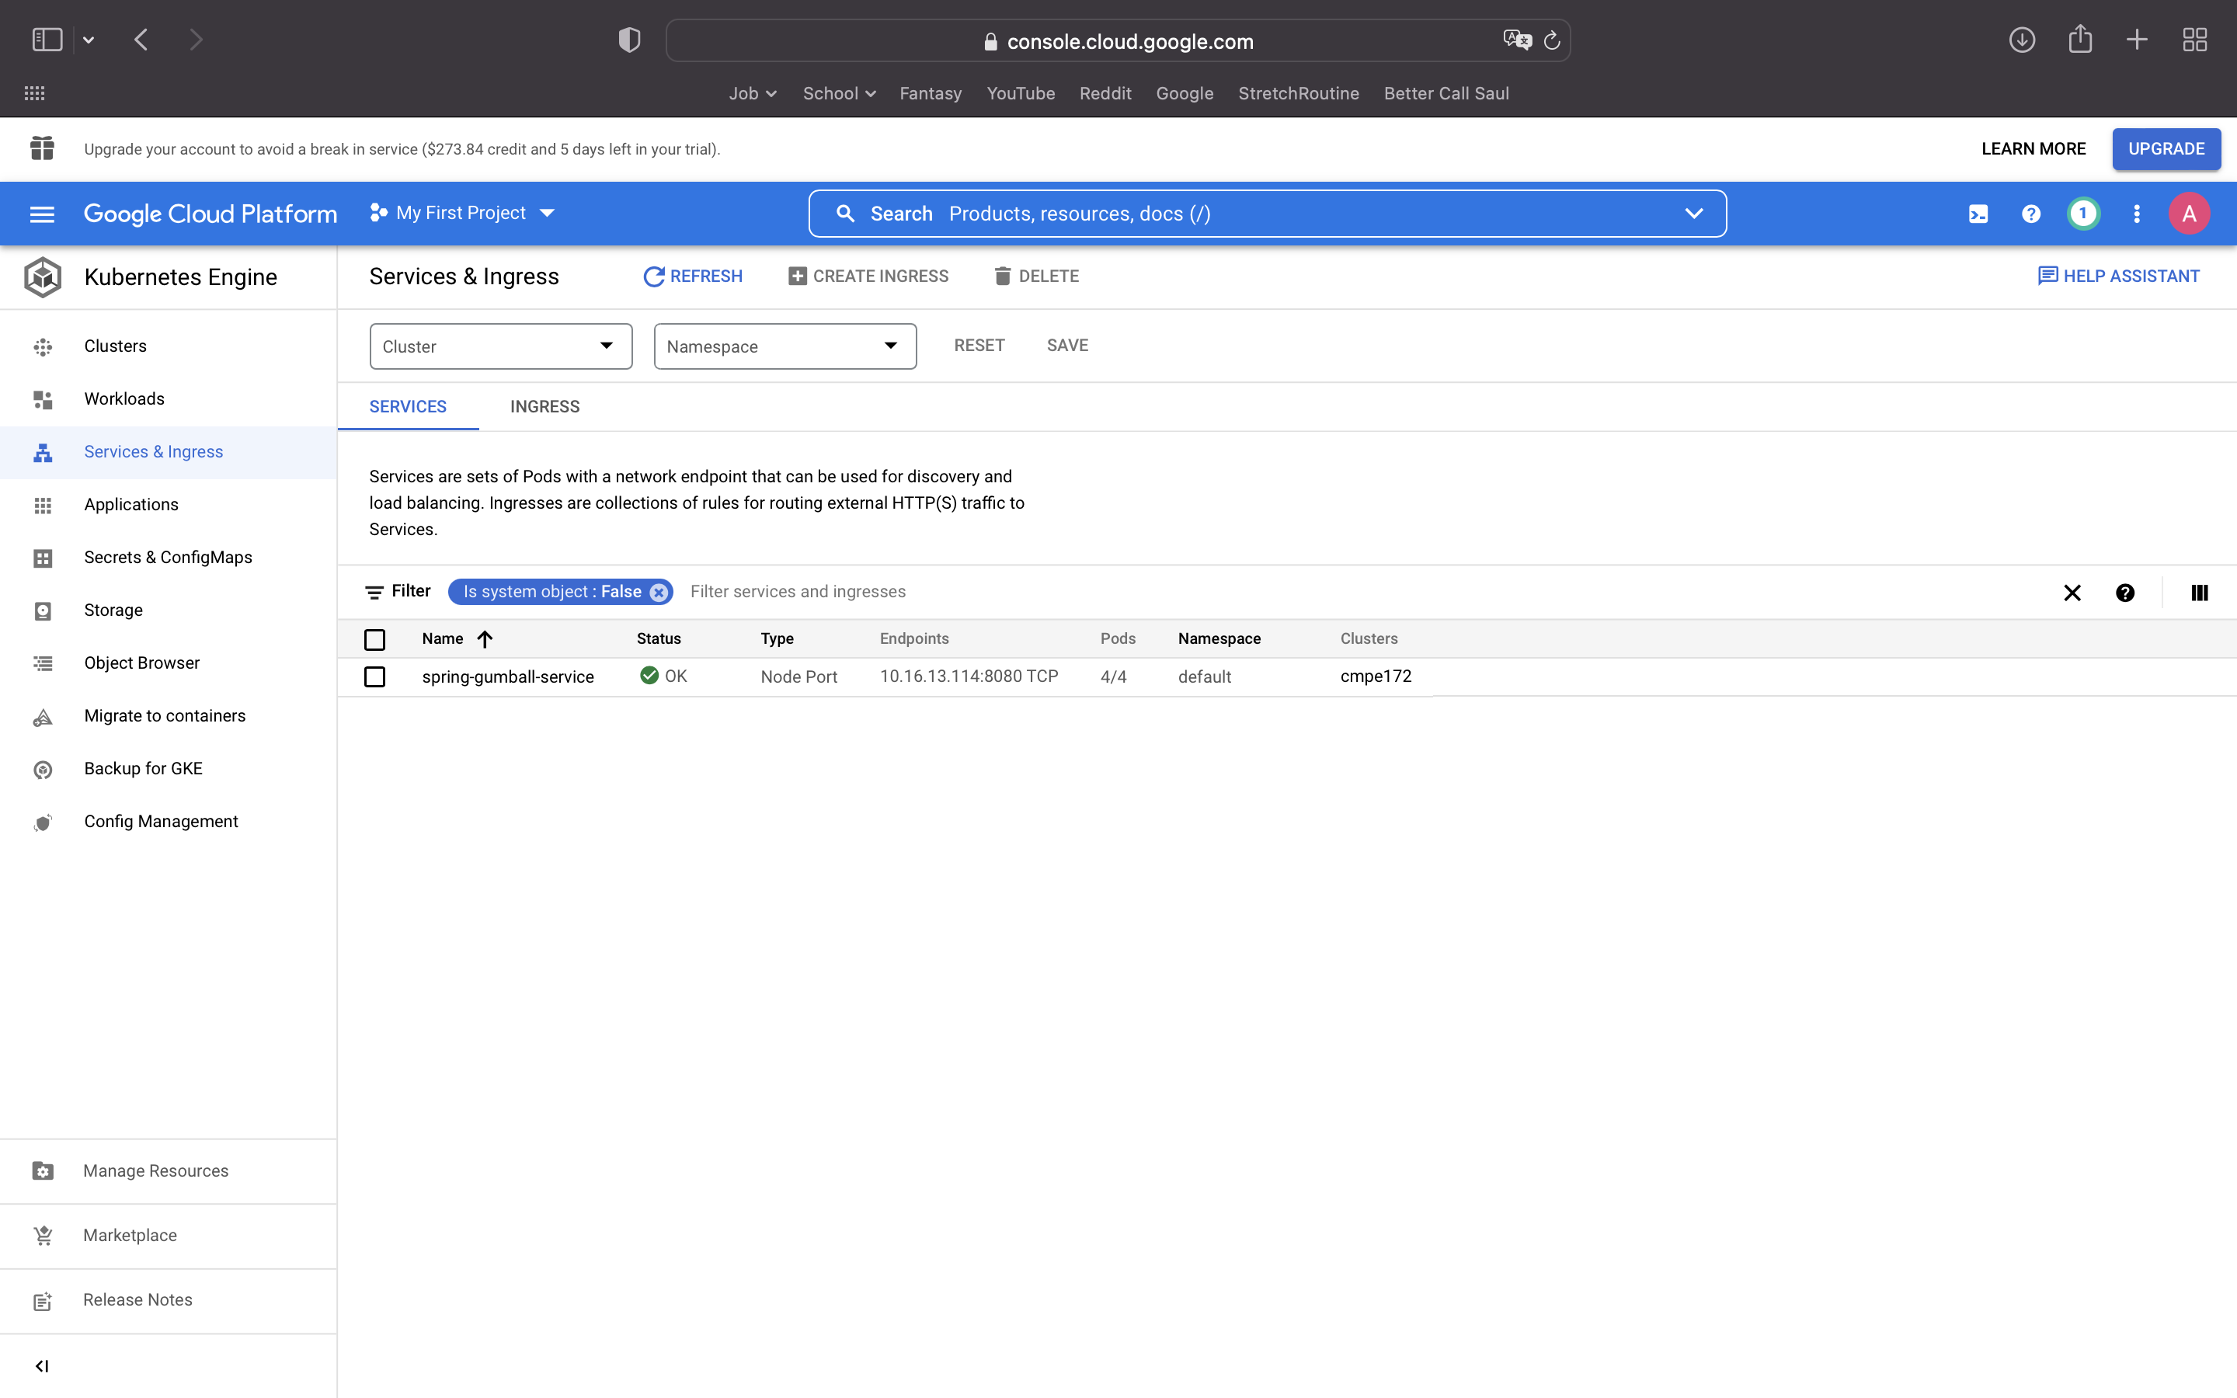
Task: Expand the My First Project selector
Action: coord(462,214)
